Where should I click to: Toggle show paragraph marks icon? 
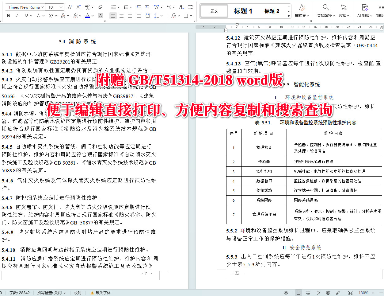click(190, 7)
